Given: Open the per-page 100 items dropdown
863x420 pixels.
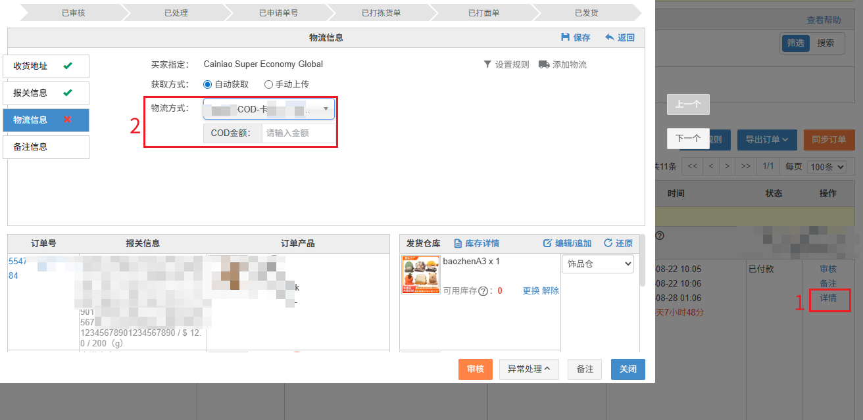Looking at the screenshot, I should tap(826, 166).
